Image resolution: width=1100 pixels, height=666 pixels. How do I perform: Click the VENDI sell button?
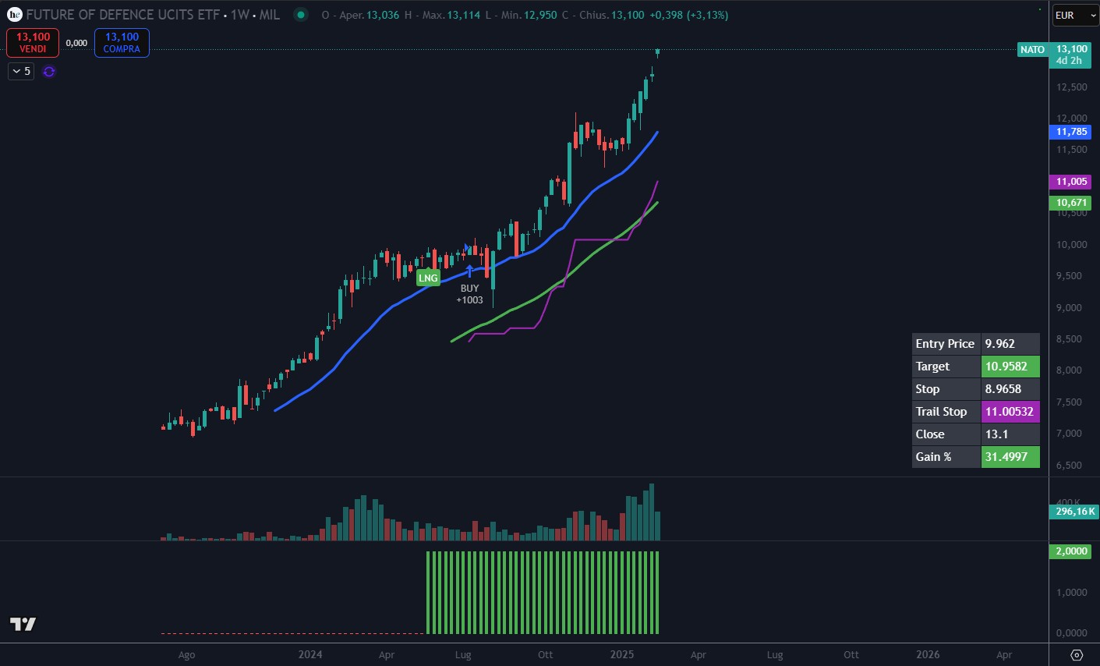tap(33, 43)
